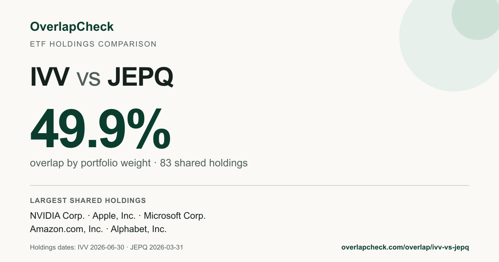Click the IVV 2026-06-30 holdings date

101,247
